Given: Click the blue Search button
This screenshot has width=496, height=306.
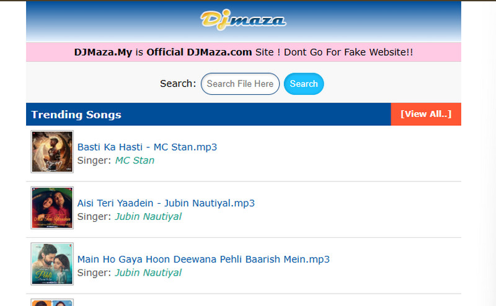Looking at the screenshot, I should pos(304,84).
